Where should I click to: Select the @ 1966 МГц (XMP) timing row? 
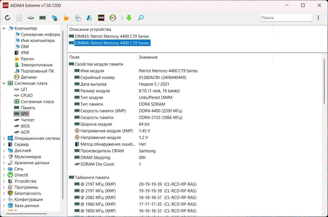pos(135,204)
